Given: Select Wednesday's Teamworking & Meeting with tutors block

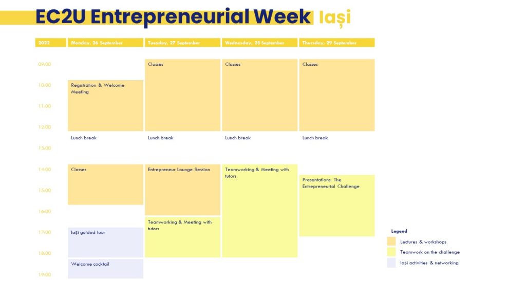Looking at the screenshot, I should [x=259, y=211].
